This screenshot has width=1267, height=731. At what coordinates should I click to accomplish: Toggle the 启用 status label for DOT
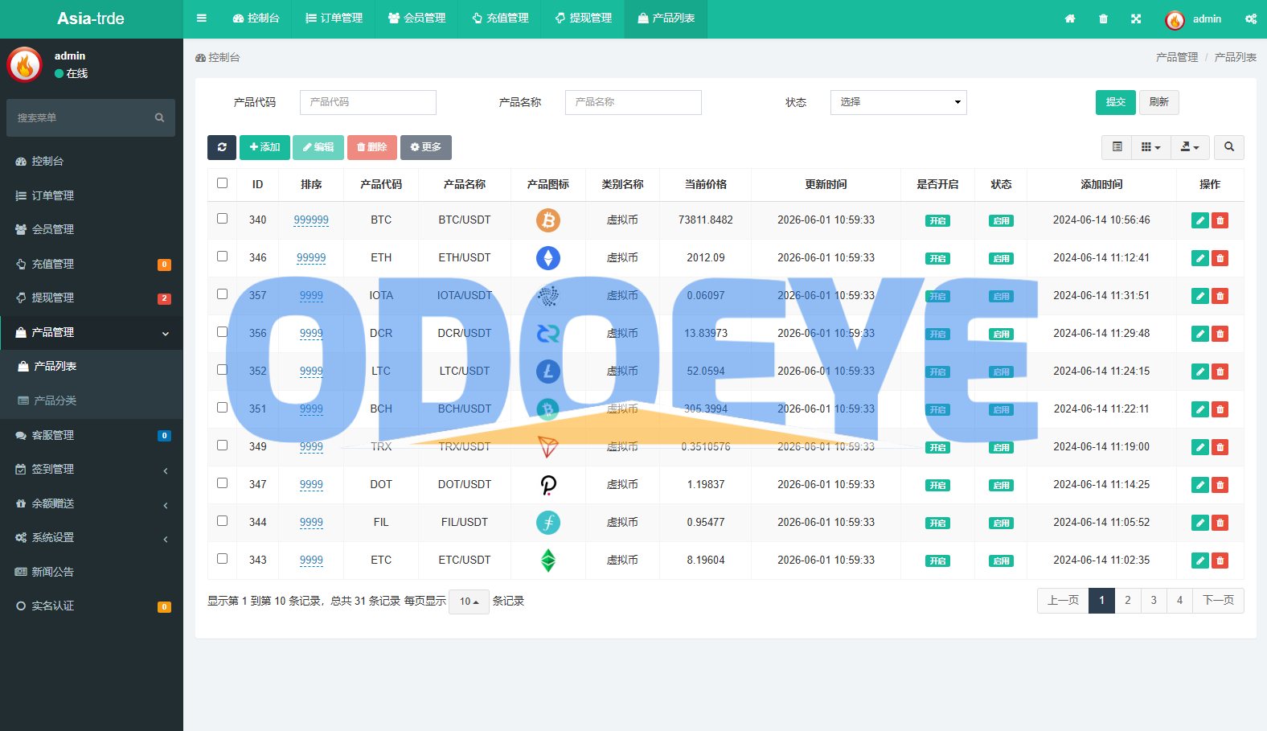click(x=1001, y=486)
